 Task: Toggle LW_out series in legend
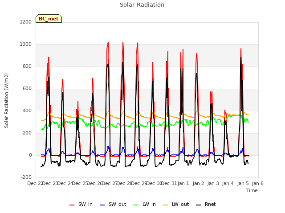[x=176, y=204]
